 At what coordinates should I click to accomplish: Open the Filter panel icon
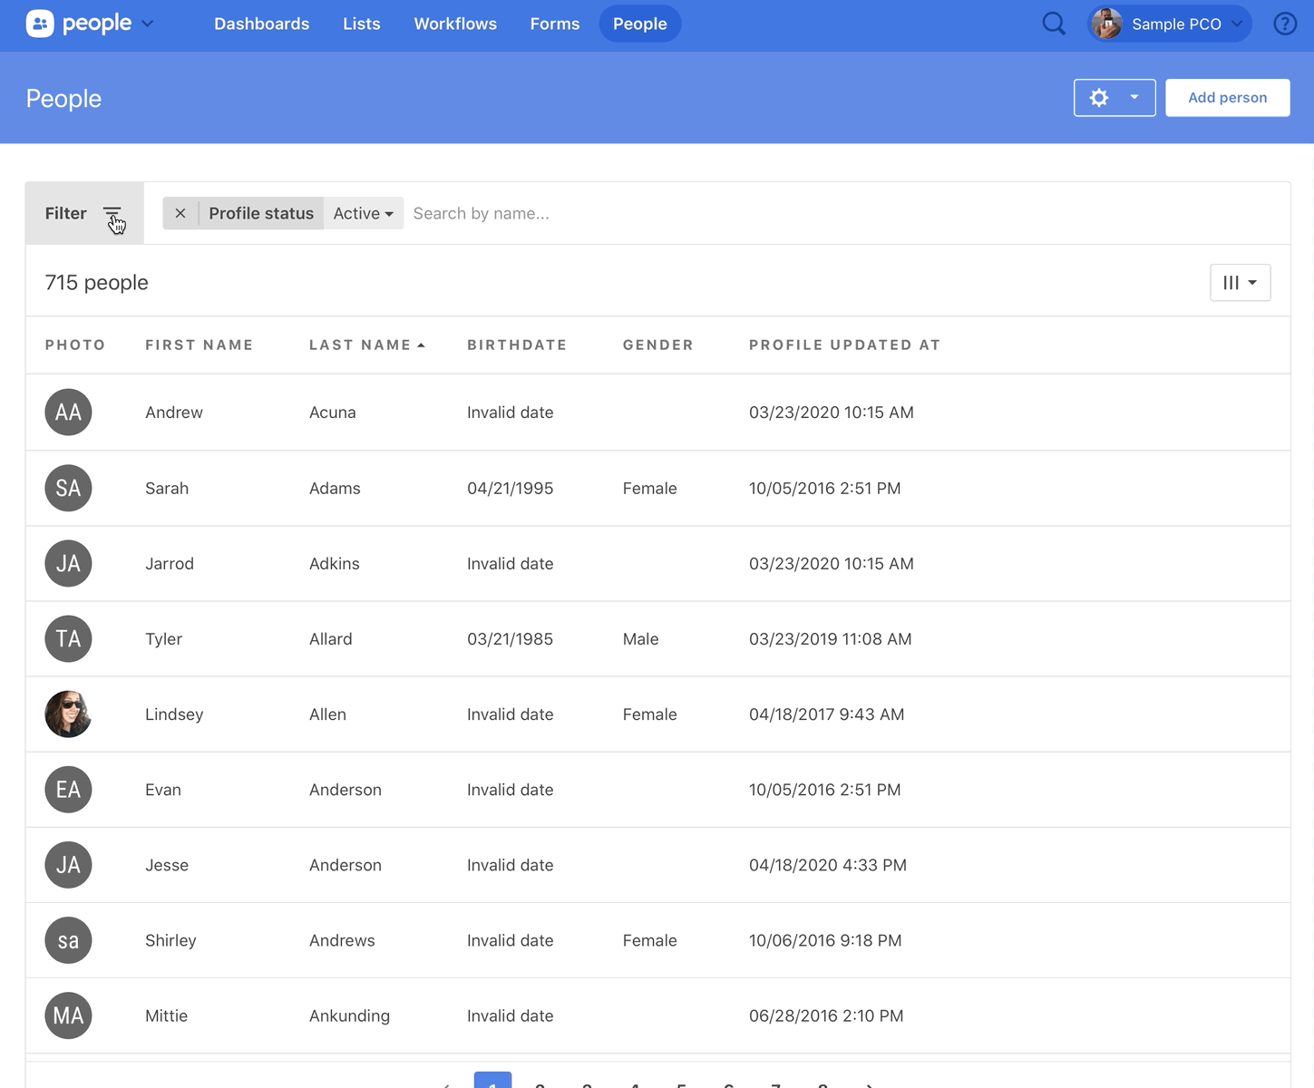pos(112,214)
